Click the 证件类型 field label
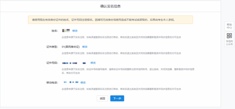The image size is (235, 109). click(x=52, y=47)
